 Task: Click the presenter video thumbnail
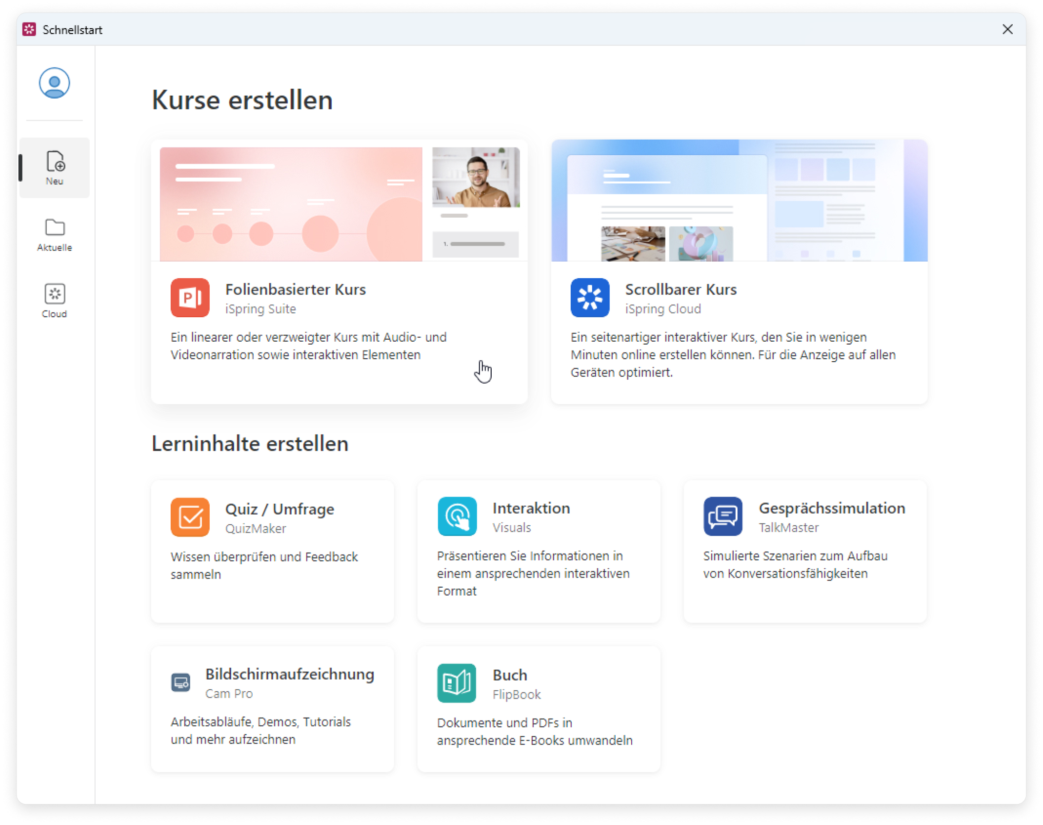476,178
